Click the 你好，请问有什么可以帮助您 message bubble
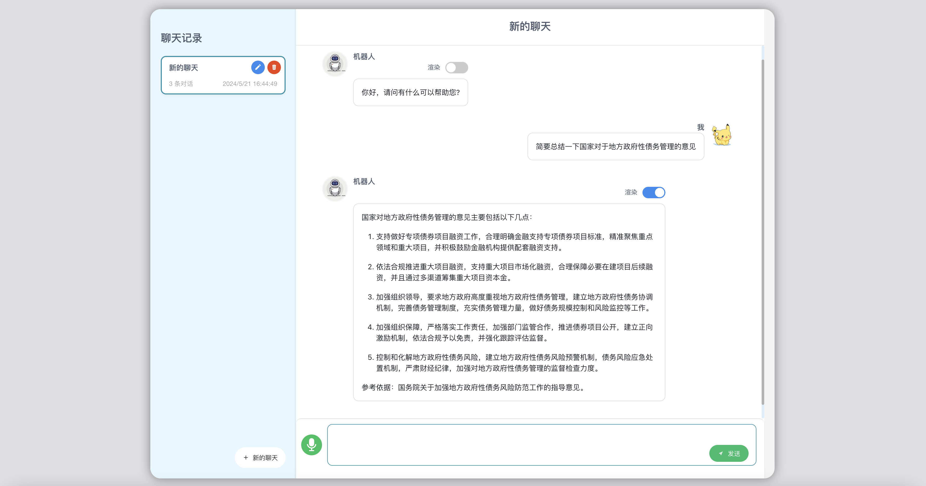This screenshot has width=926, height=486. tap(410, 92)
